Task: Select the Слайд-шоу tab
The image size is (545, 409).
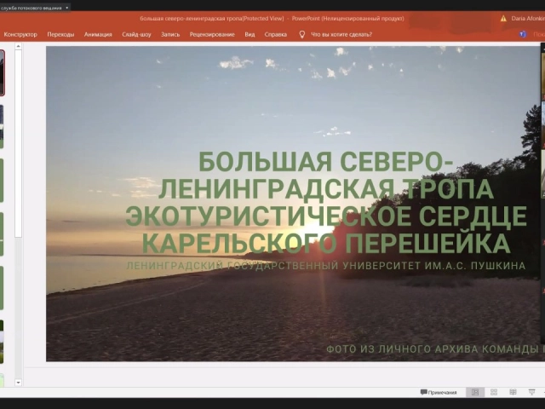Action: click(136, 34)
